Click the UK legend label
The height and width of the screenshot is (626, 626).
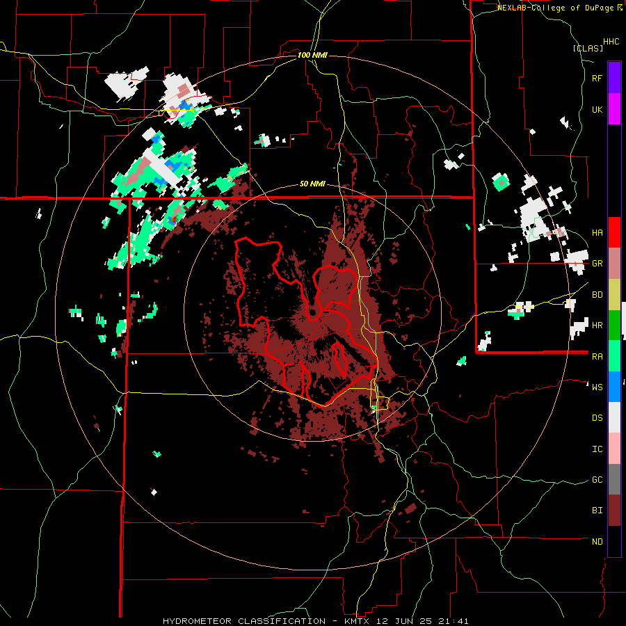pyautogui.click(x=597, y=109)
